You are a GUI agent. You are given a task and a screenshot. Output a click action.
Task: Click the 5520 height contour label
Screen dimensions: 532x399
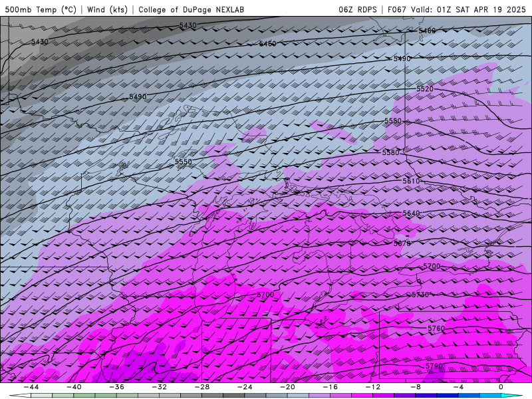coord(425,89)
